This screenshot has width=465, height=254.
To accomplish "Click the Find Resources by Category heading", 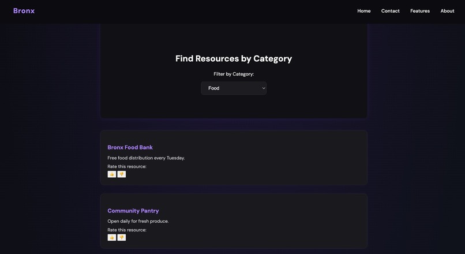I will pos(234,58).
